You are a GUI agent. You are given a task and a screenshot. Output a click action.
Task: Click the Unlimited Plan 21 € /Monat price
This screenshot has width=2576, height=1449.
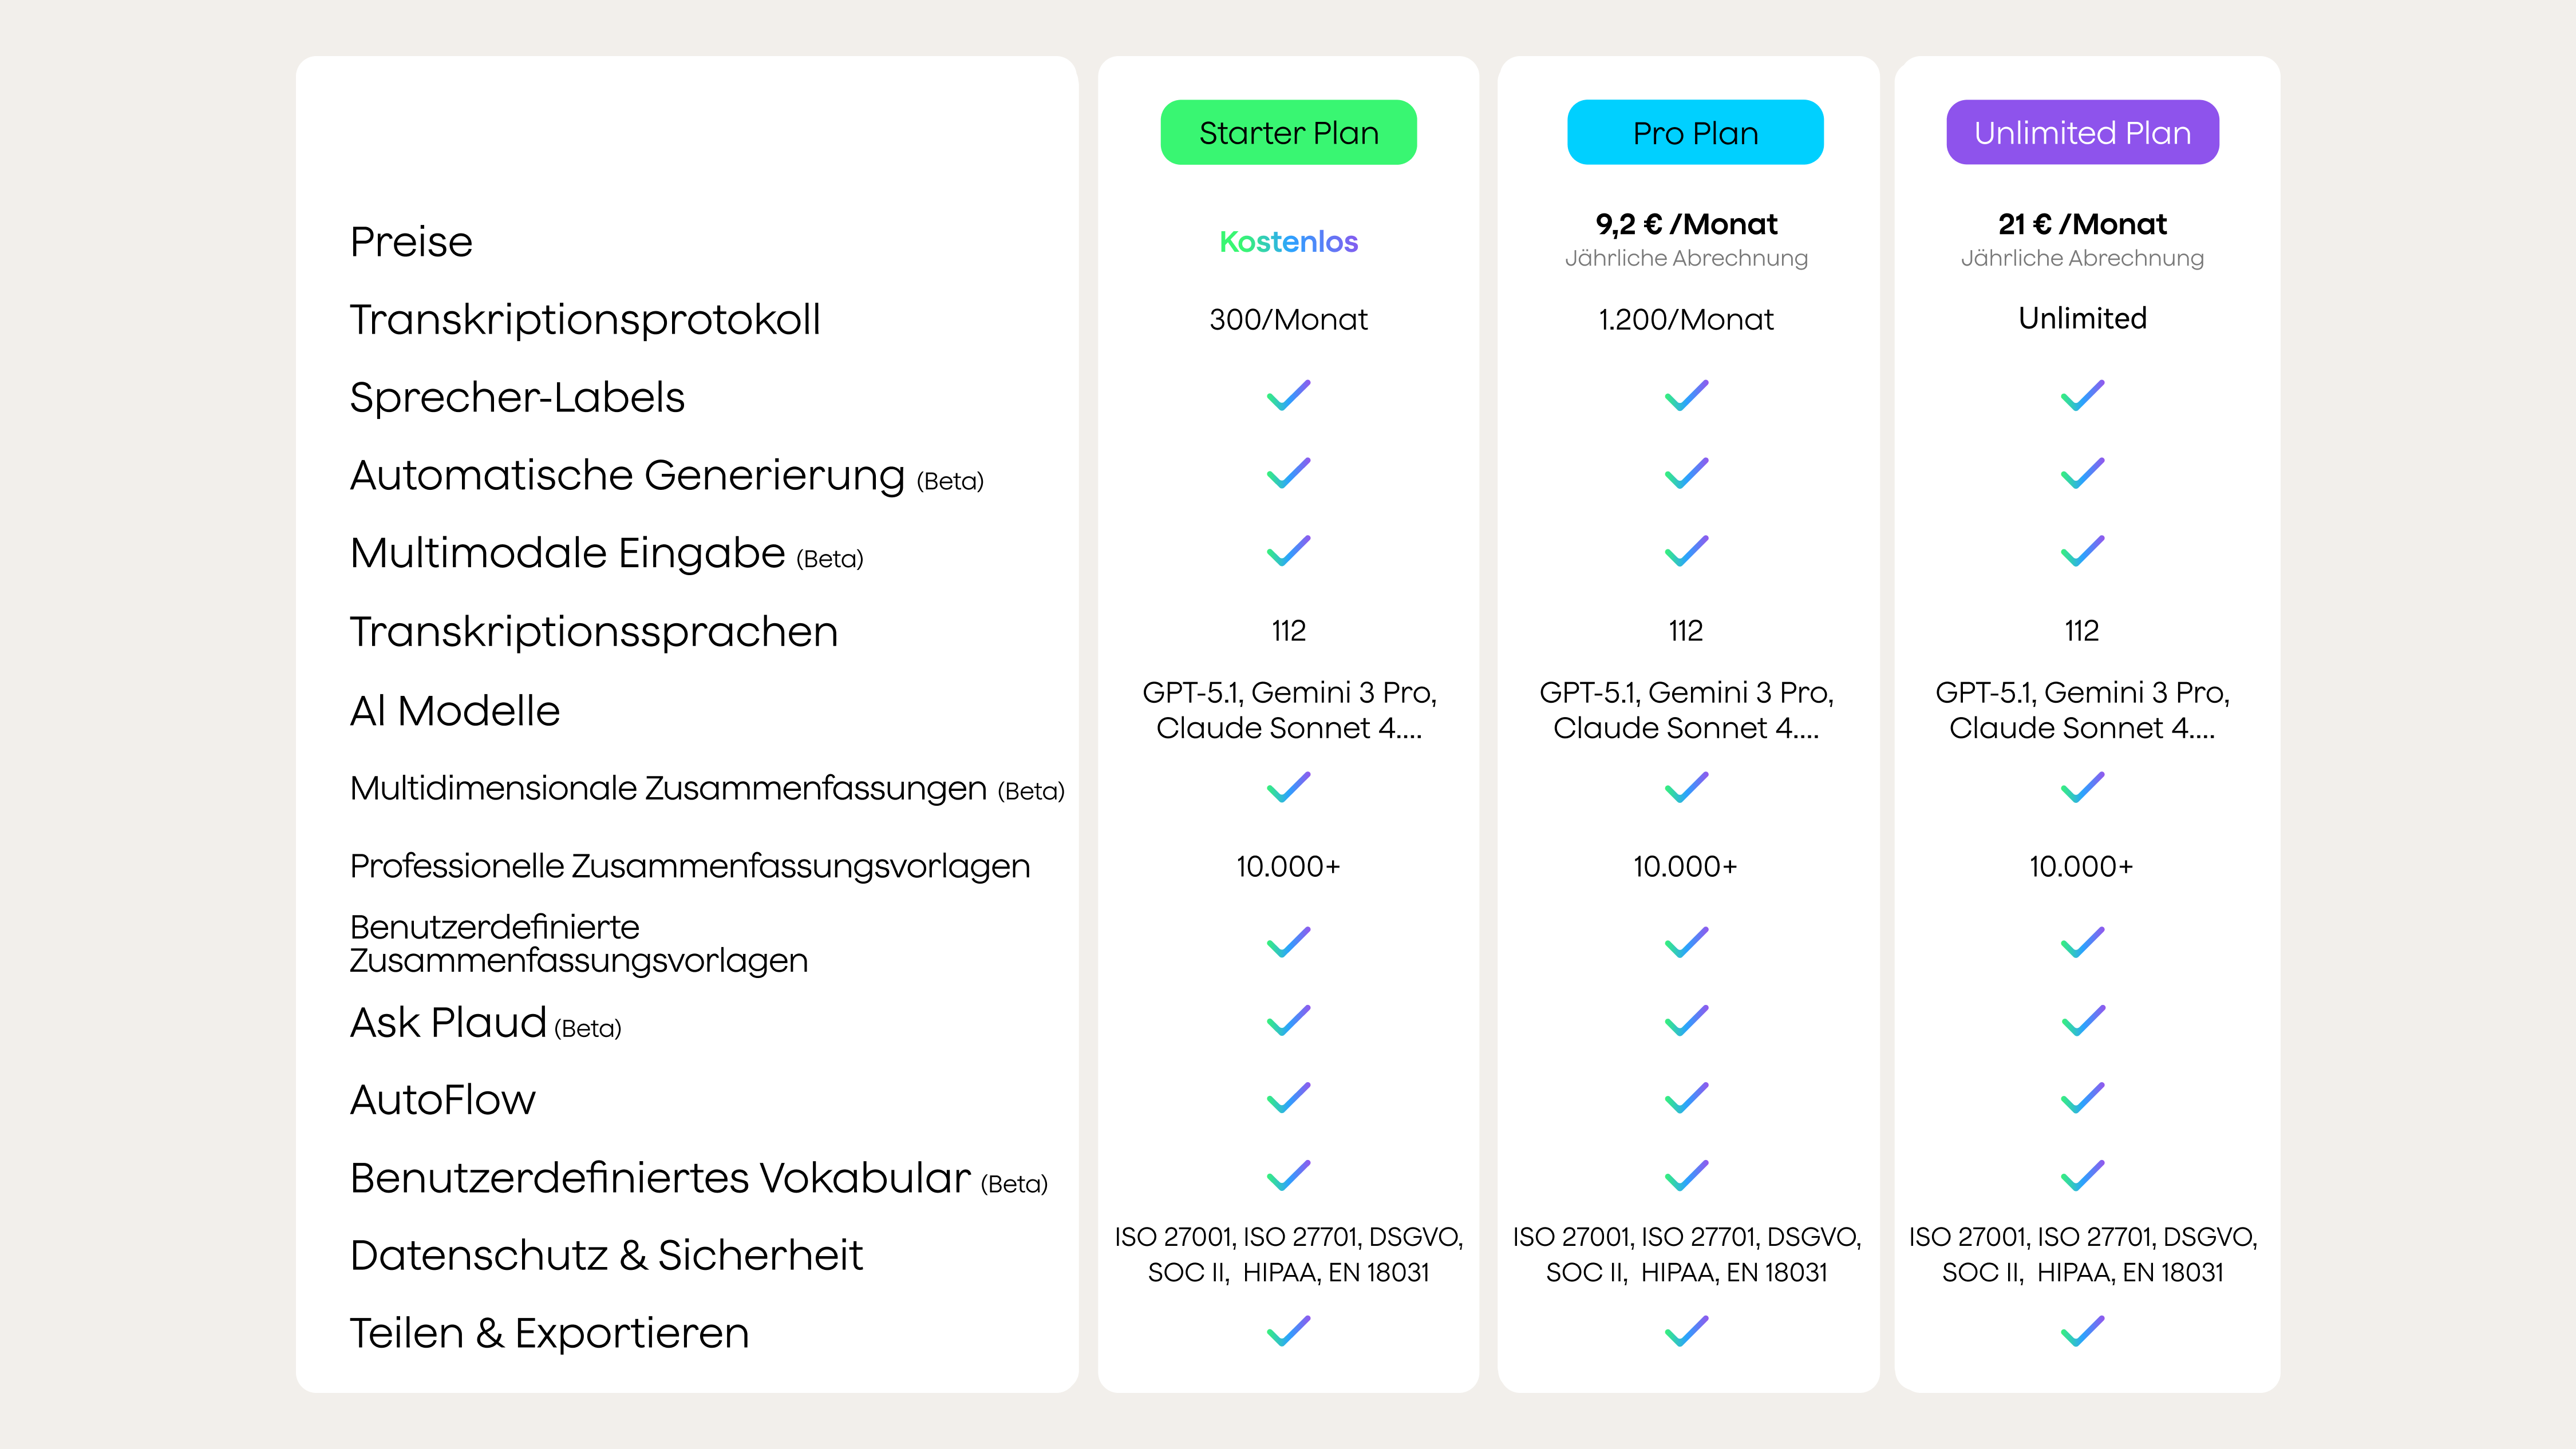point(2082,224)
